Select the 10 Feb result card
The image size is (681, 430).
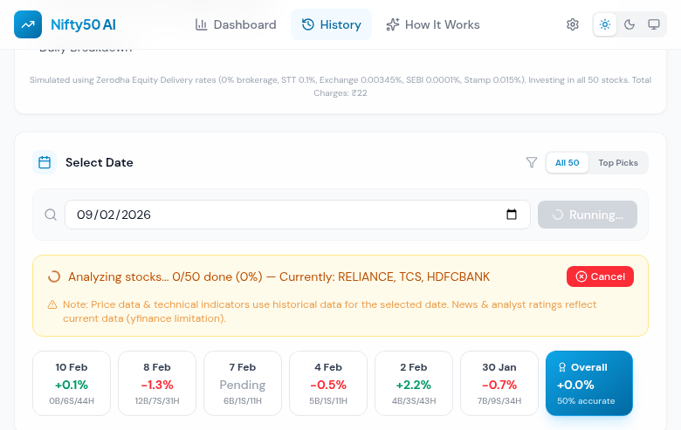[x=72, y=384]
